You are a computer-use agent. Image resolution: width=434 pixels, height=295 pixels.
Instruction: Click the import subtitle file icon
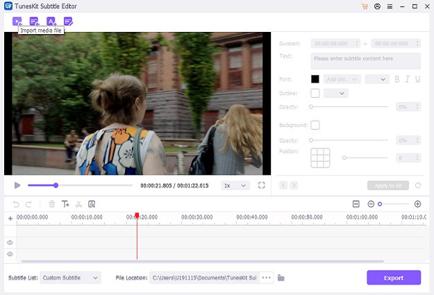[34, 22]
